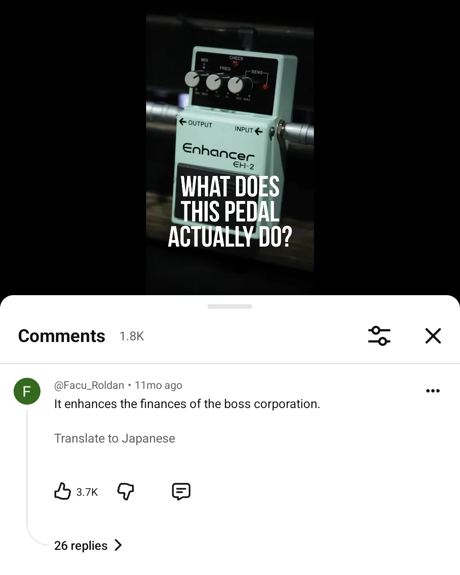
Task: Tap the 11mo ago timestamp
Action: click(158, 385)
